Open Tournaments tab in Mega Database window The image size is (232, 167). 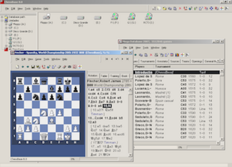tap(148, 61)
